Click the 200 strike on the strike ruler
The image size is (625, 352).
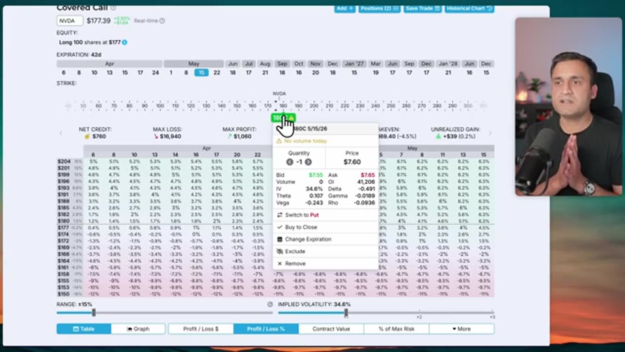(x=314, y=106)
